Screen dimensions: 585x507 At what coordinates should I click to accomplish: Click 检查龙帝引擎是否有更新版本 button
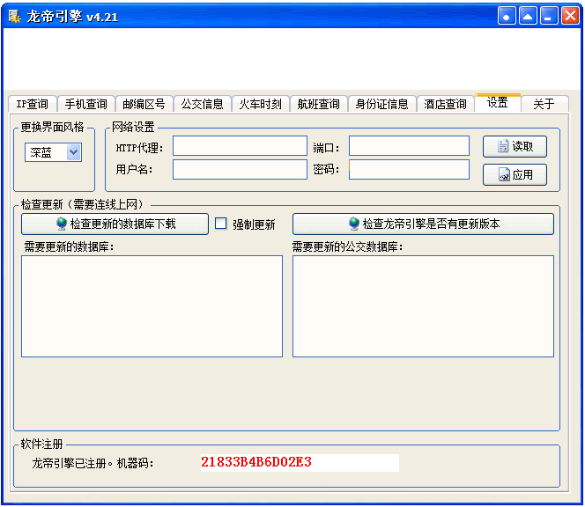(x=424, y=224)
